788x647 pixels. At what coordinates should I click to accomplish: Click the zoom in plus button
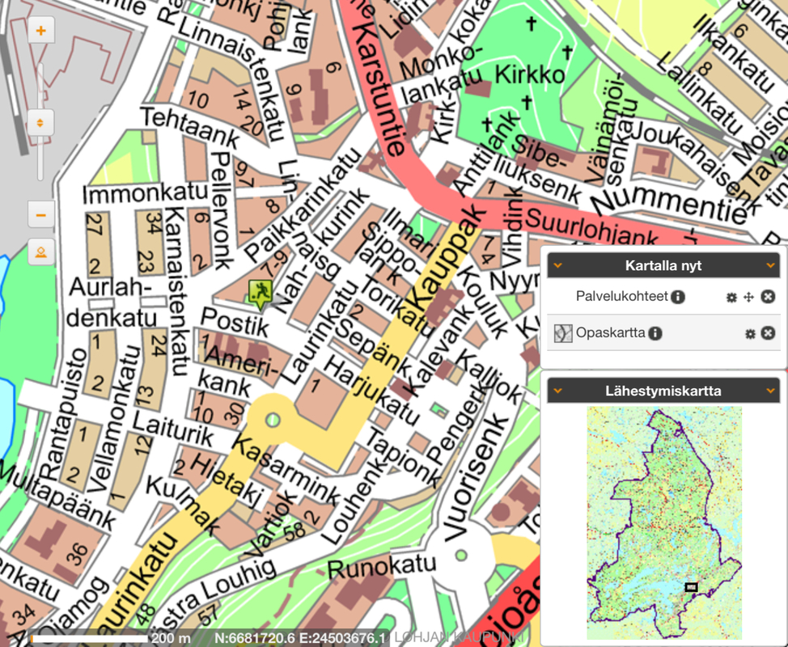coord(40,32)
